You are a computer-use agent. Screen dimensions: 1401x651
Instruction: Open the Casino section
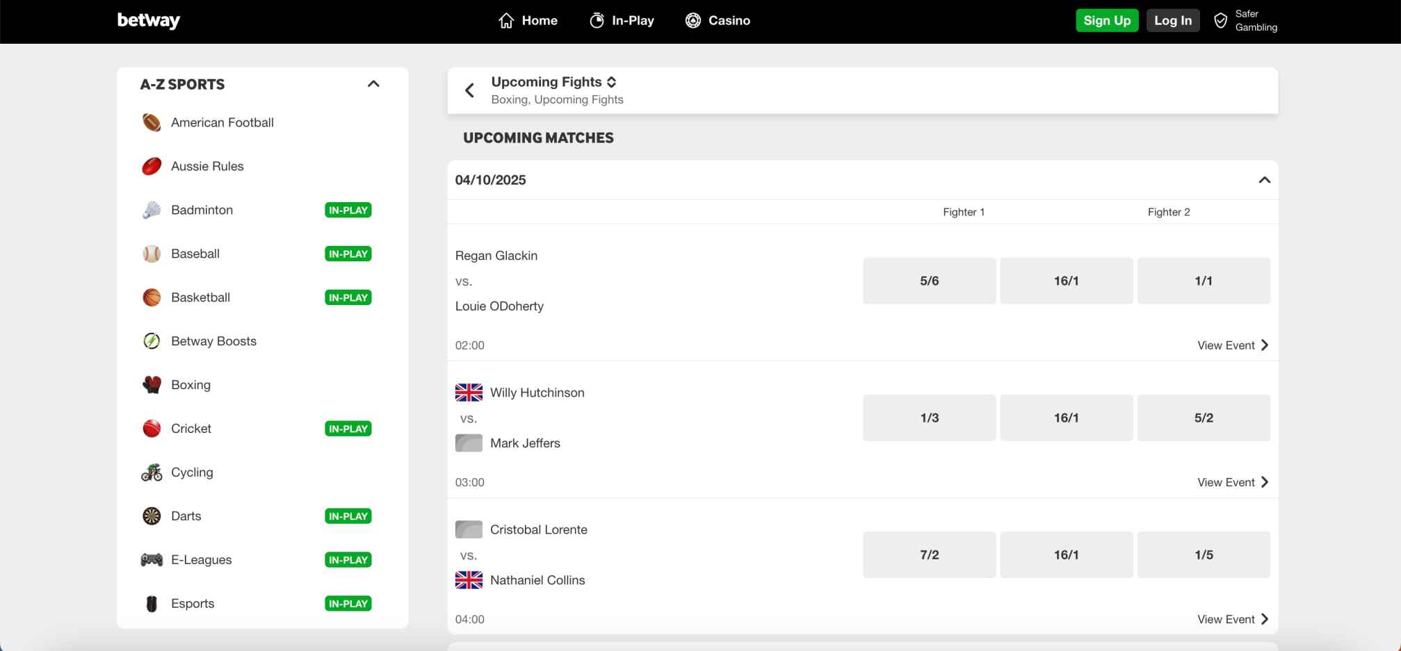pos(718,21)
